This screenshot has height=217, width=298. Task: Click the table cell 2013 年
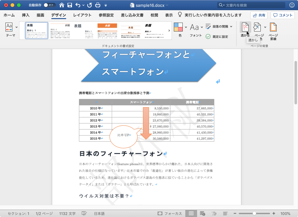tap(96, 126)
